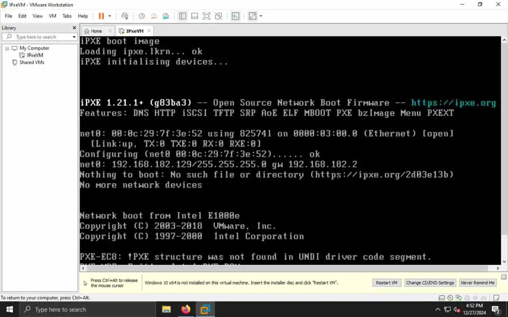Click the muted volume tray icon
Screen dimensions: 508x317
(457, 309)
